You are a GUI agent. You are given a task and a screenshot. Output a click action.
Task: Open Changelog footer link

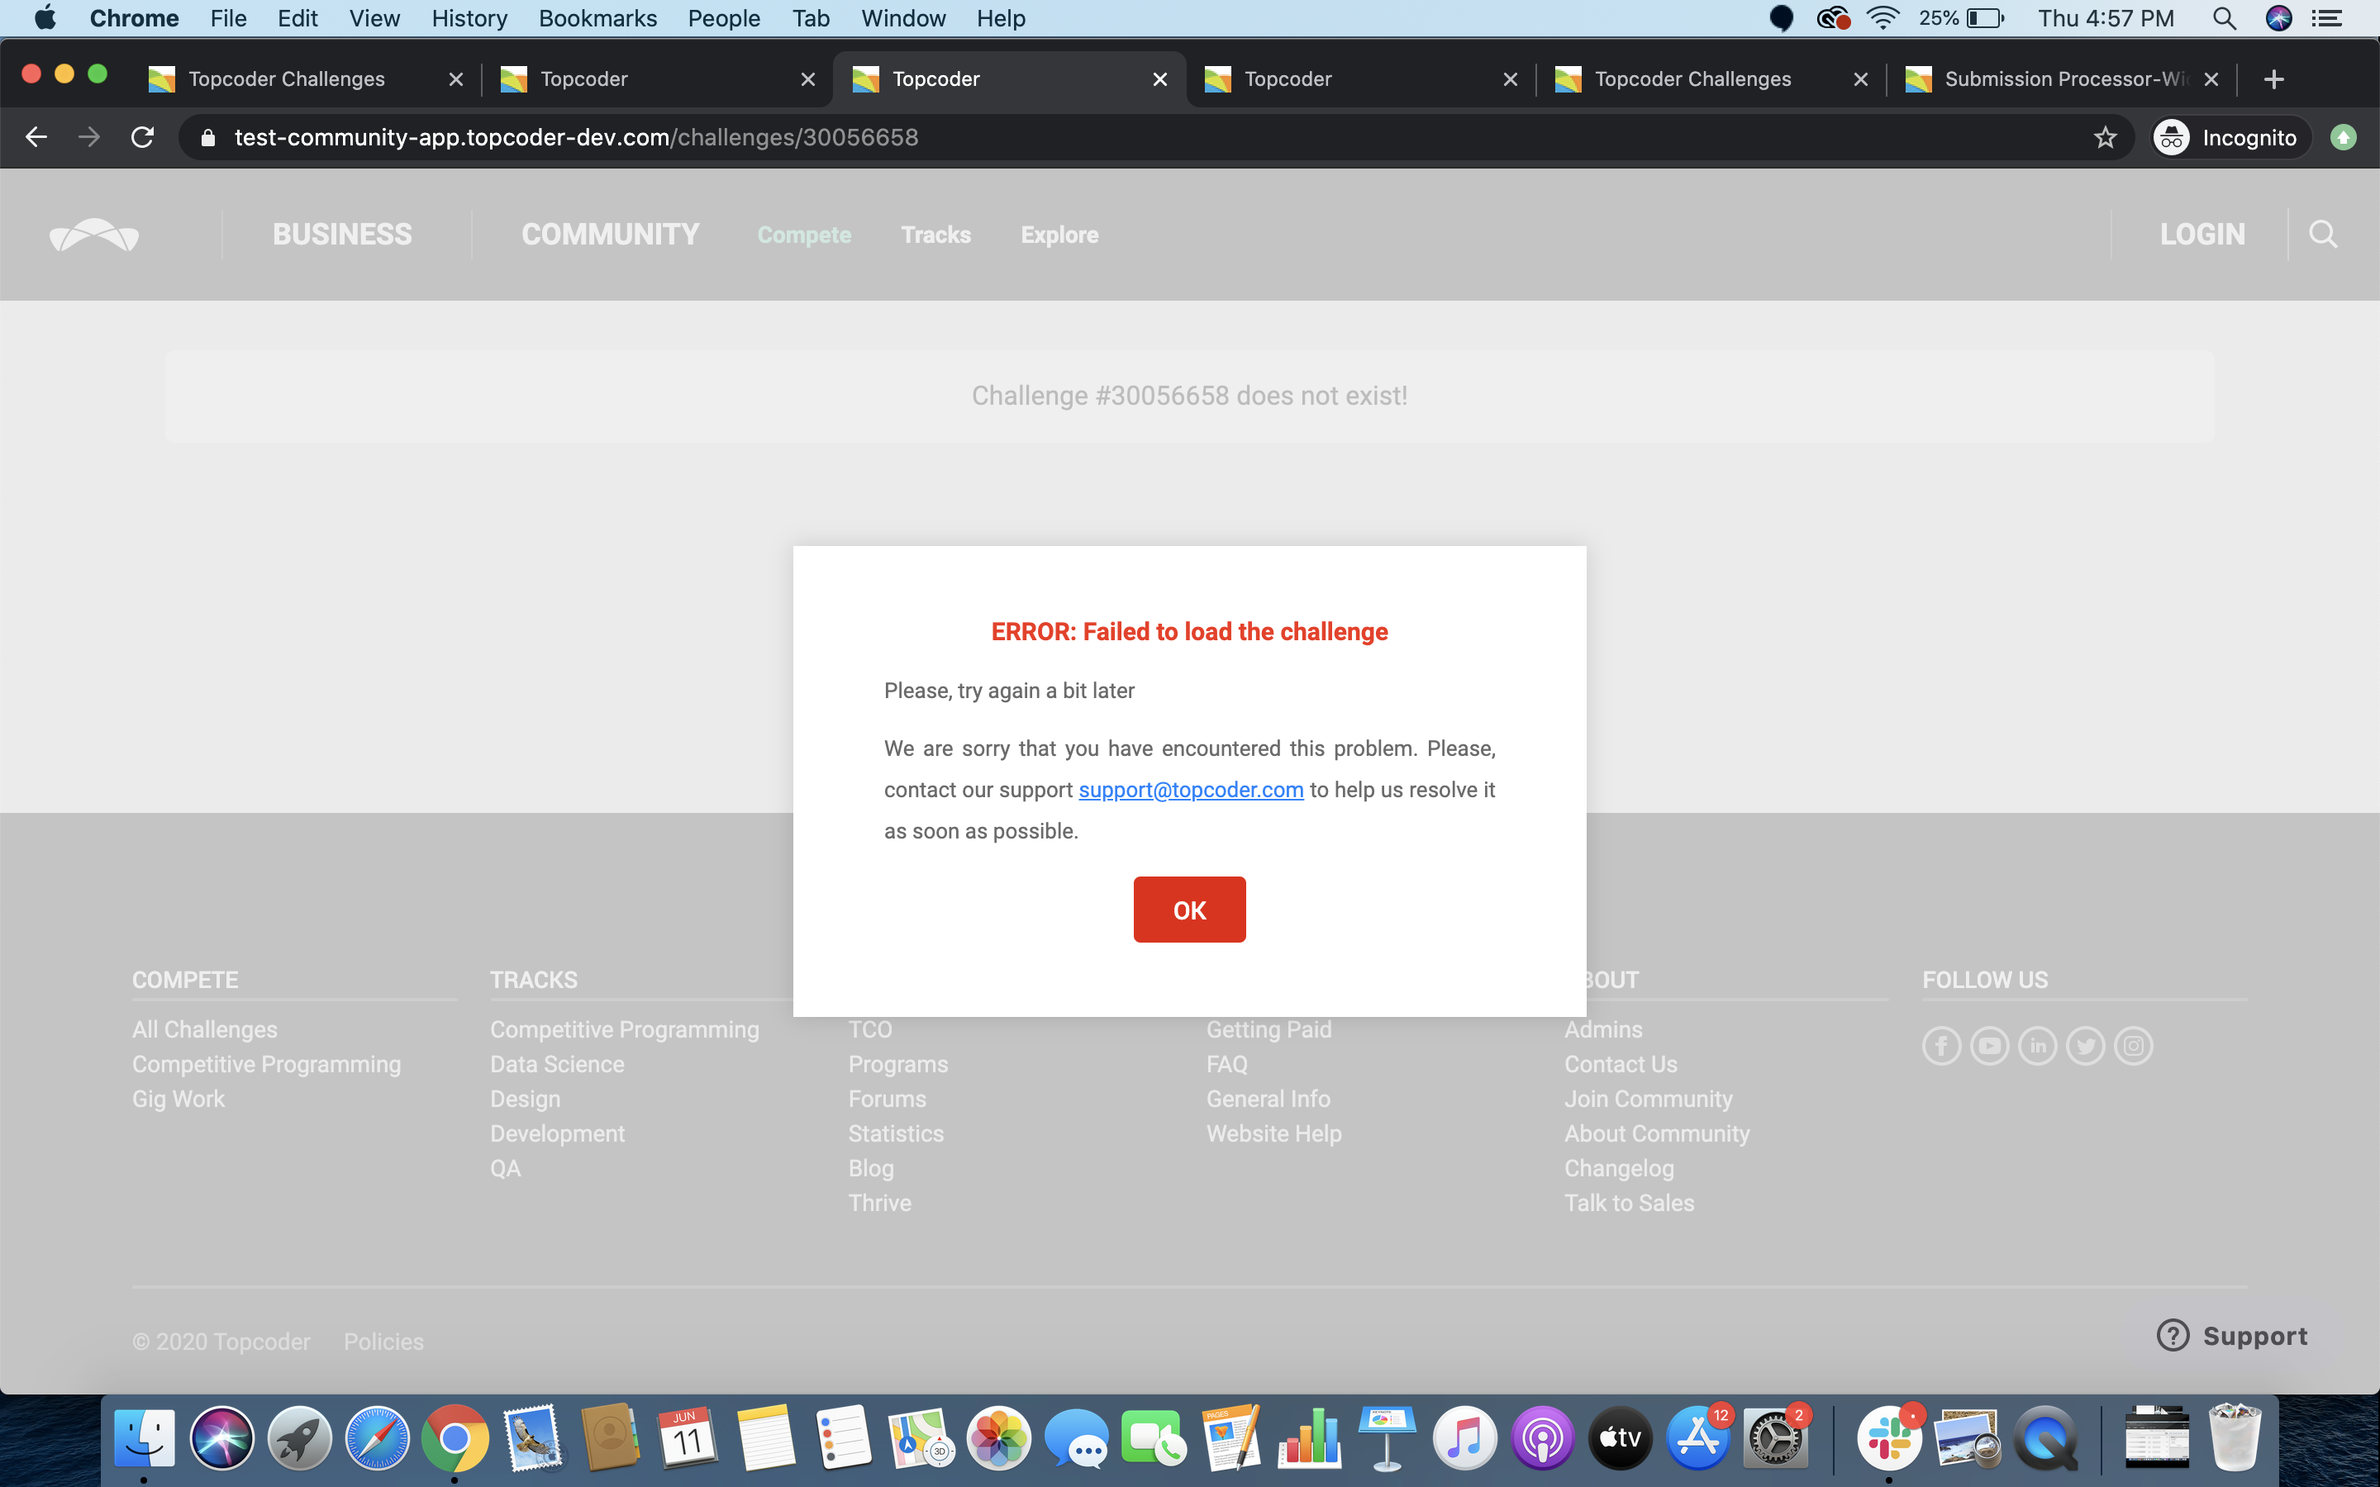tap(1619, 1168)
